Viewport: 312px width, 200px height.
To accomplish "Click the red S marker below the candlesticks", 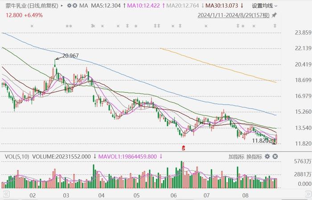I will [182, 147].
